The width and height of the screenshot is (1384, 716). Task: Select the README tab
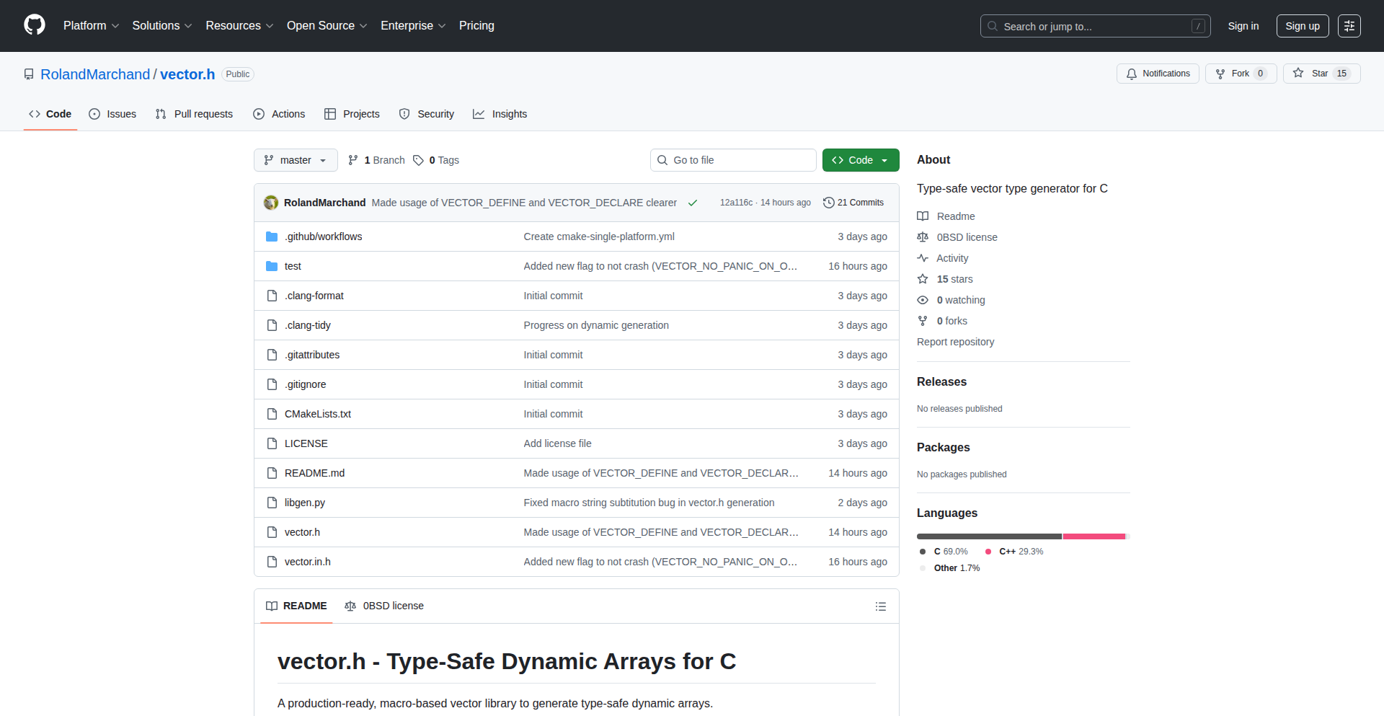point(296,606)
